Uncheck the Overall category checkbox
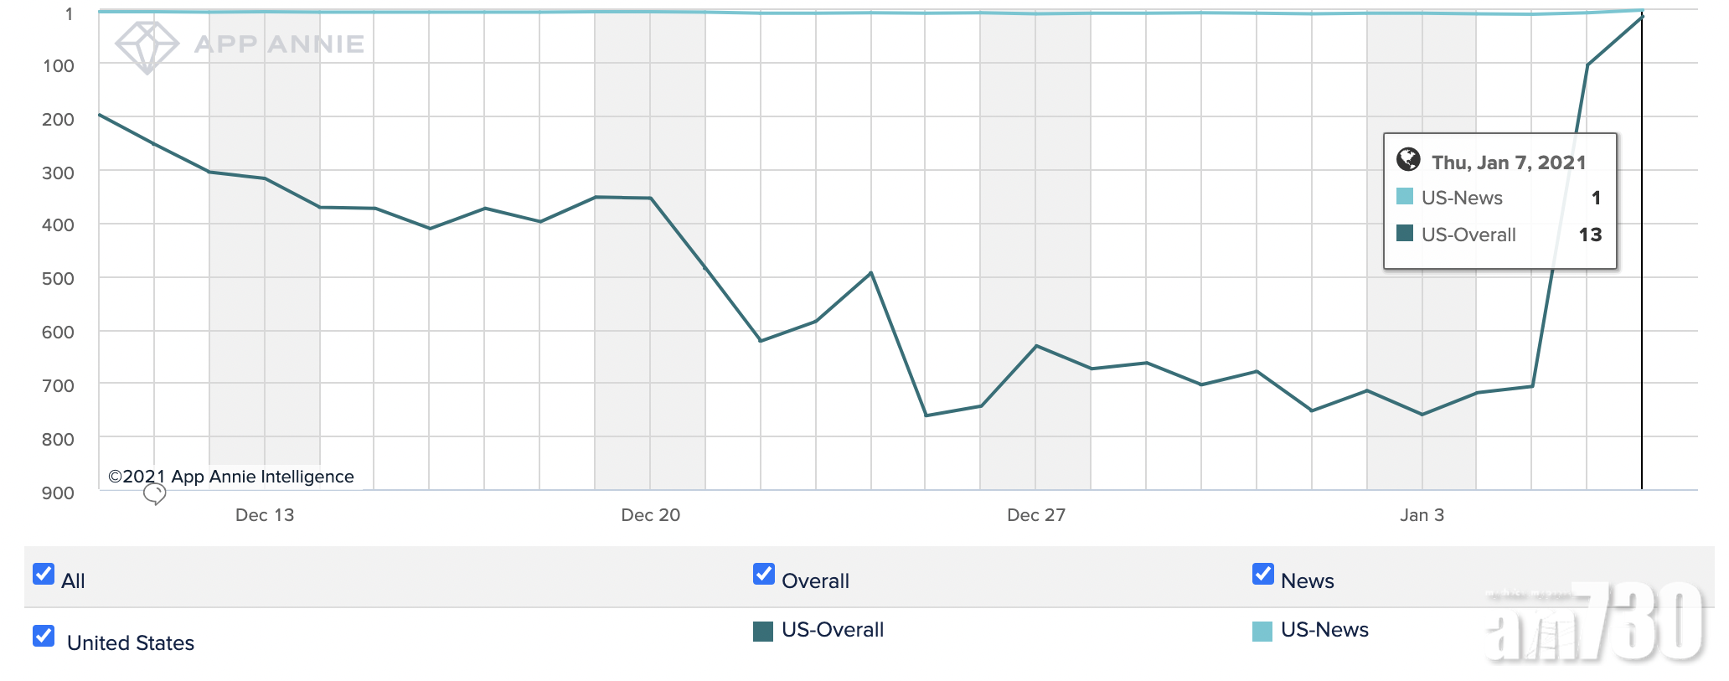The width and height of the screenshot is (1729, 681). pos(764,574)
